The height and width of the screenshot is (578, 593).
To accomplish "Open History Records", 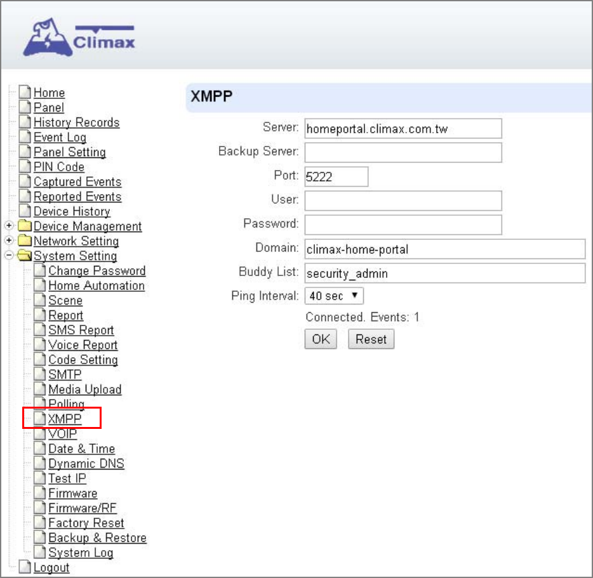I will click(76, 122).
